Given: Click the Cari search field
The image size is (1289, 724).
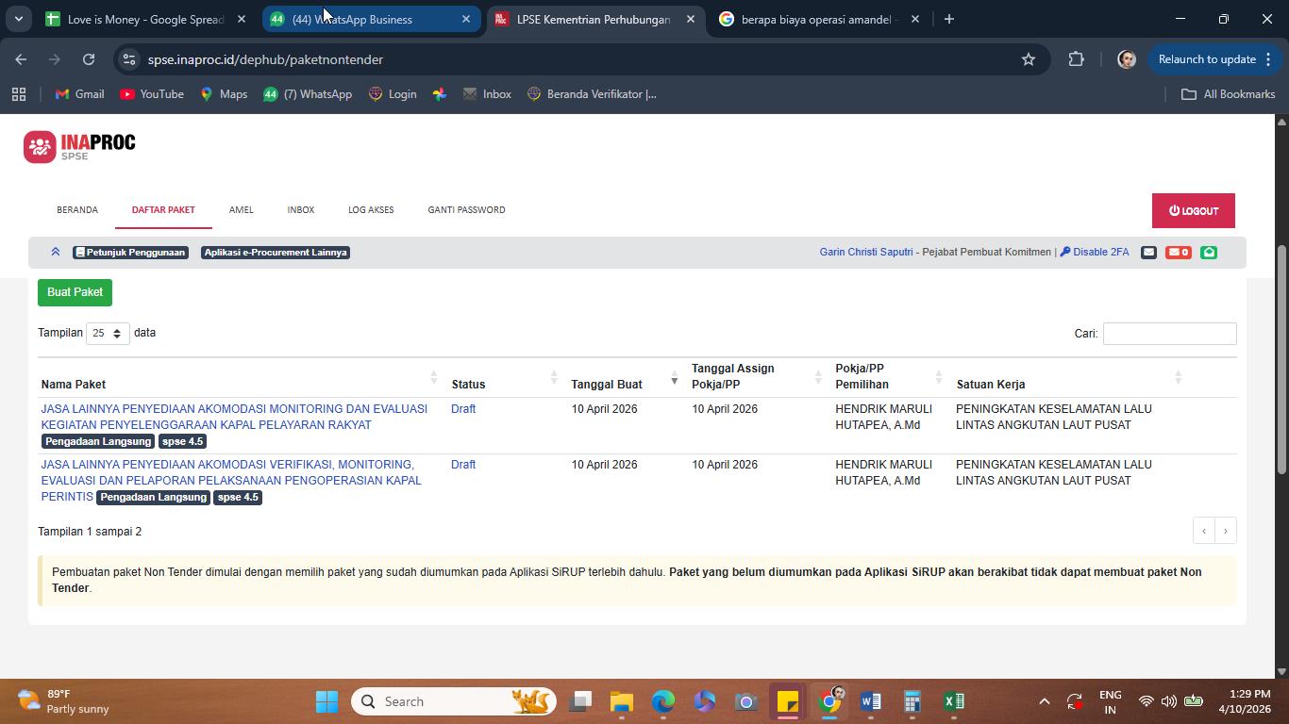Looking at the screenshot, I should 1169,334.
